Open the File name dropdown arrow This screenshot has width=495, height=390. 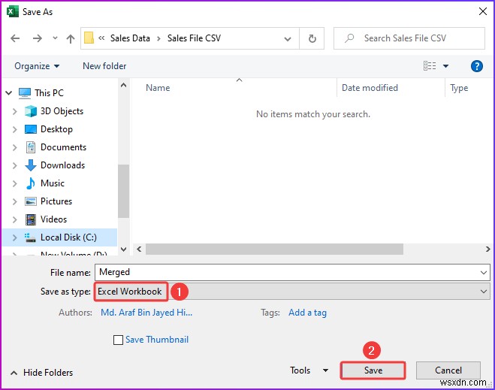tap(483, 272)
